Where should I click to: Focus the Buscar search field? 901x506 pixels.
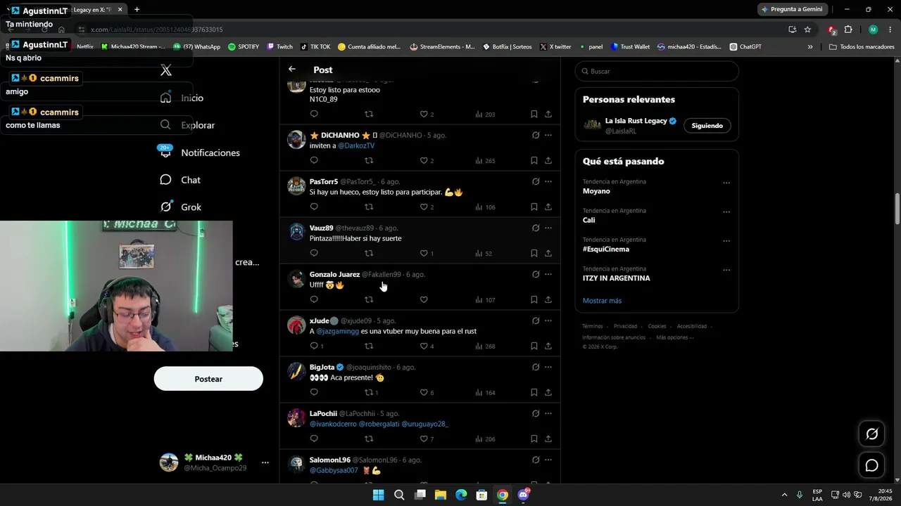(657, 71)
